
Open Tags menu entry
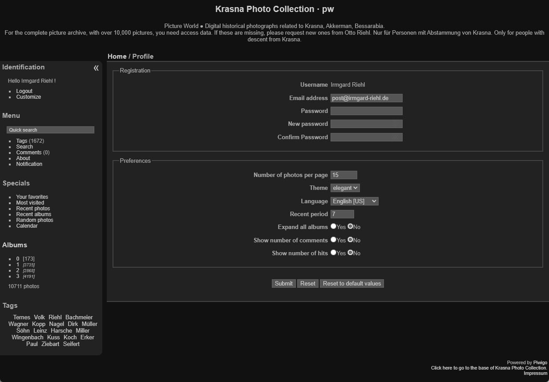tap(22, 141)
